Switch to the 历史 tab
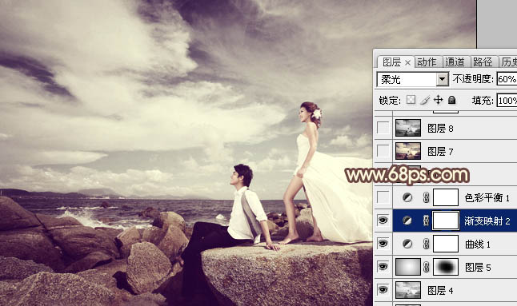The height and width of the screenshot is (306, 517). [x=508, y=62]
